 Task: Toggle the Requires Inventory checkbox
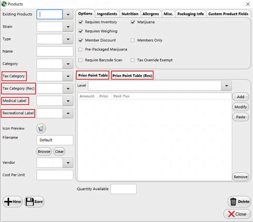(x=81, y=22)
